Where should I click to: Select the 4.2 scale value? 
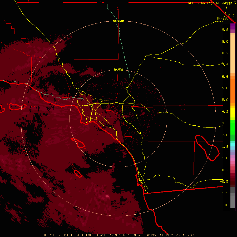[x=225, y=112]
